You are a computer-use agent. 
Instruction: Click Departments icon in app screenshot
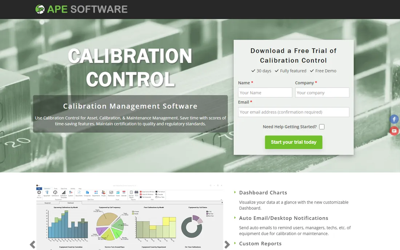96,193
